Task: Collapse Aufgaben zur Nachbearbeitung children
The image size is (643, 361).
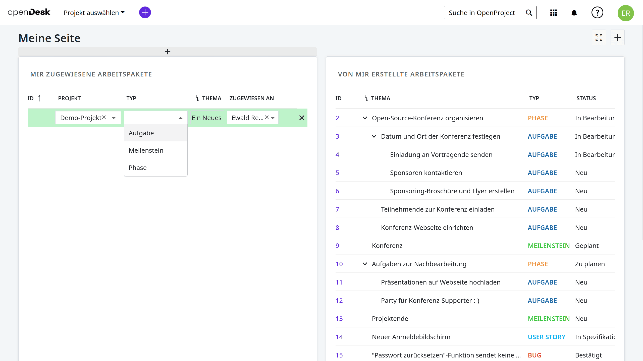Action: (x=365, y=264)
